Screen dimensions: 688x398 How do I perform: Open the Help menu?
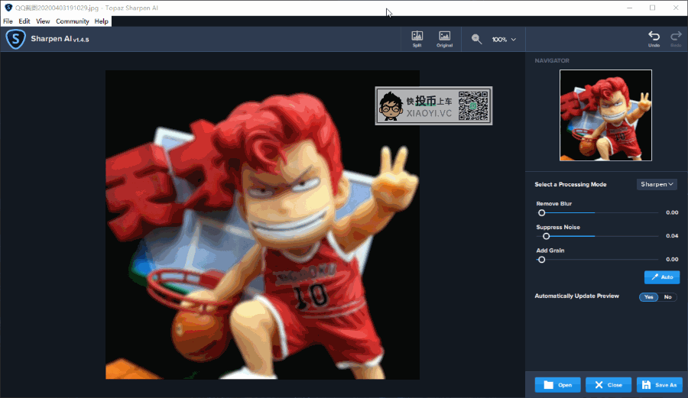pos(102,21)
